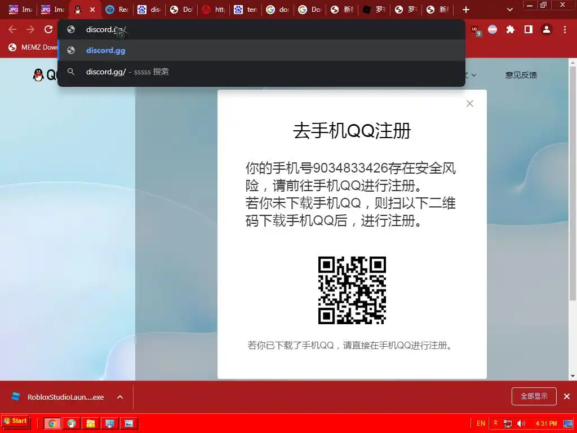Screen dimensions: 577x433
Task: Go forward to the next page
Action: 30,29
